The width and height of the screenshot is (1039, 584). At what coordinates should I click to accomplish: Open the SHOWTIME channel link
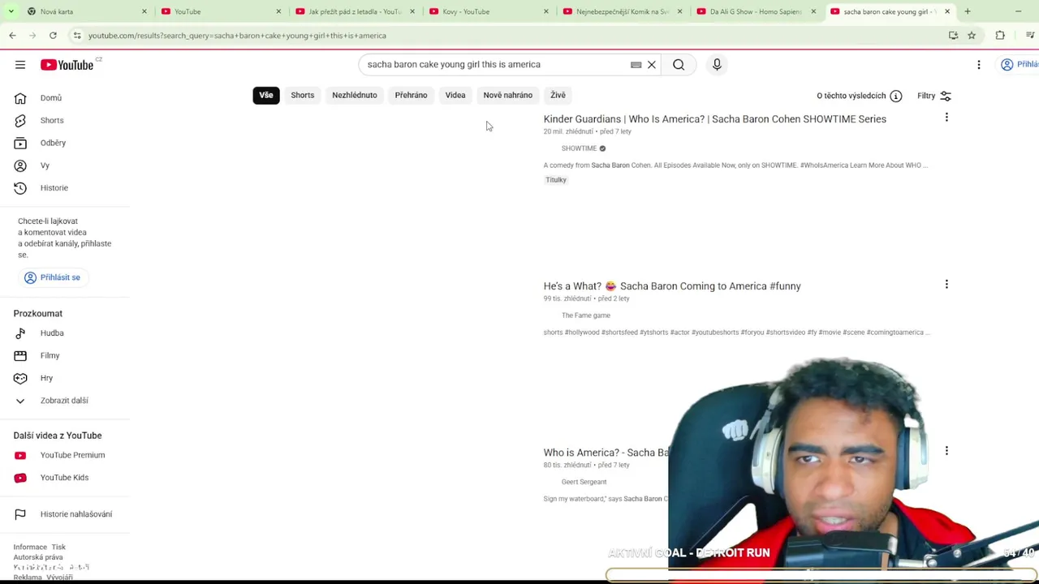[579, 148]
